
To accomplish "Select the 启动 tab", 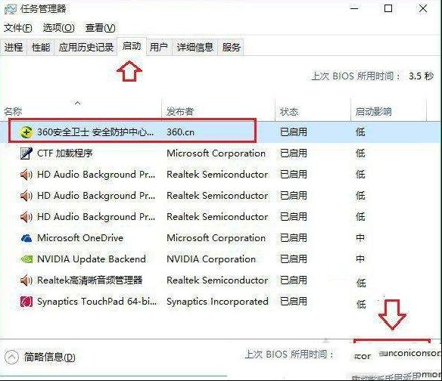I will pyautogui.click(x=132, y=46).
